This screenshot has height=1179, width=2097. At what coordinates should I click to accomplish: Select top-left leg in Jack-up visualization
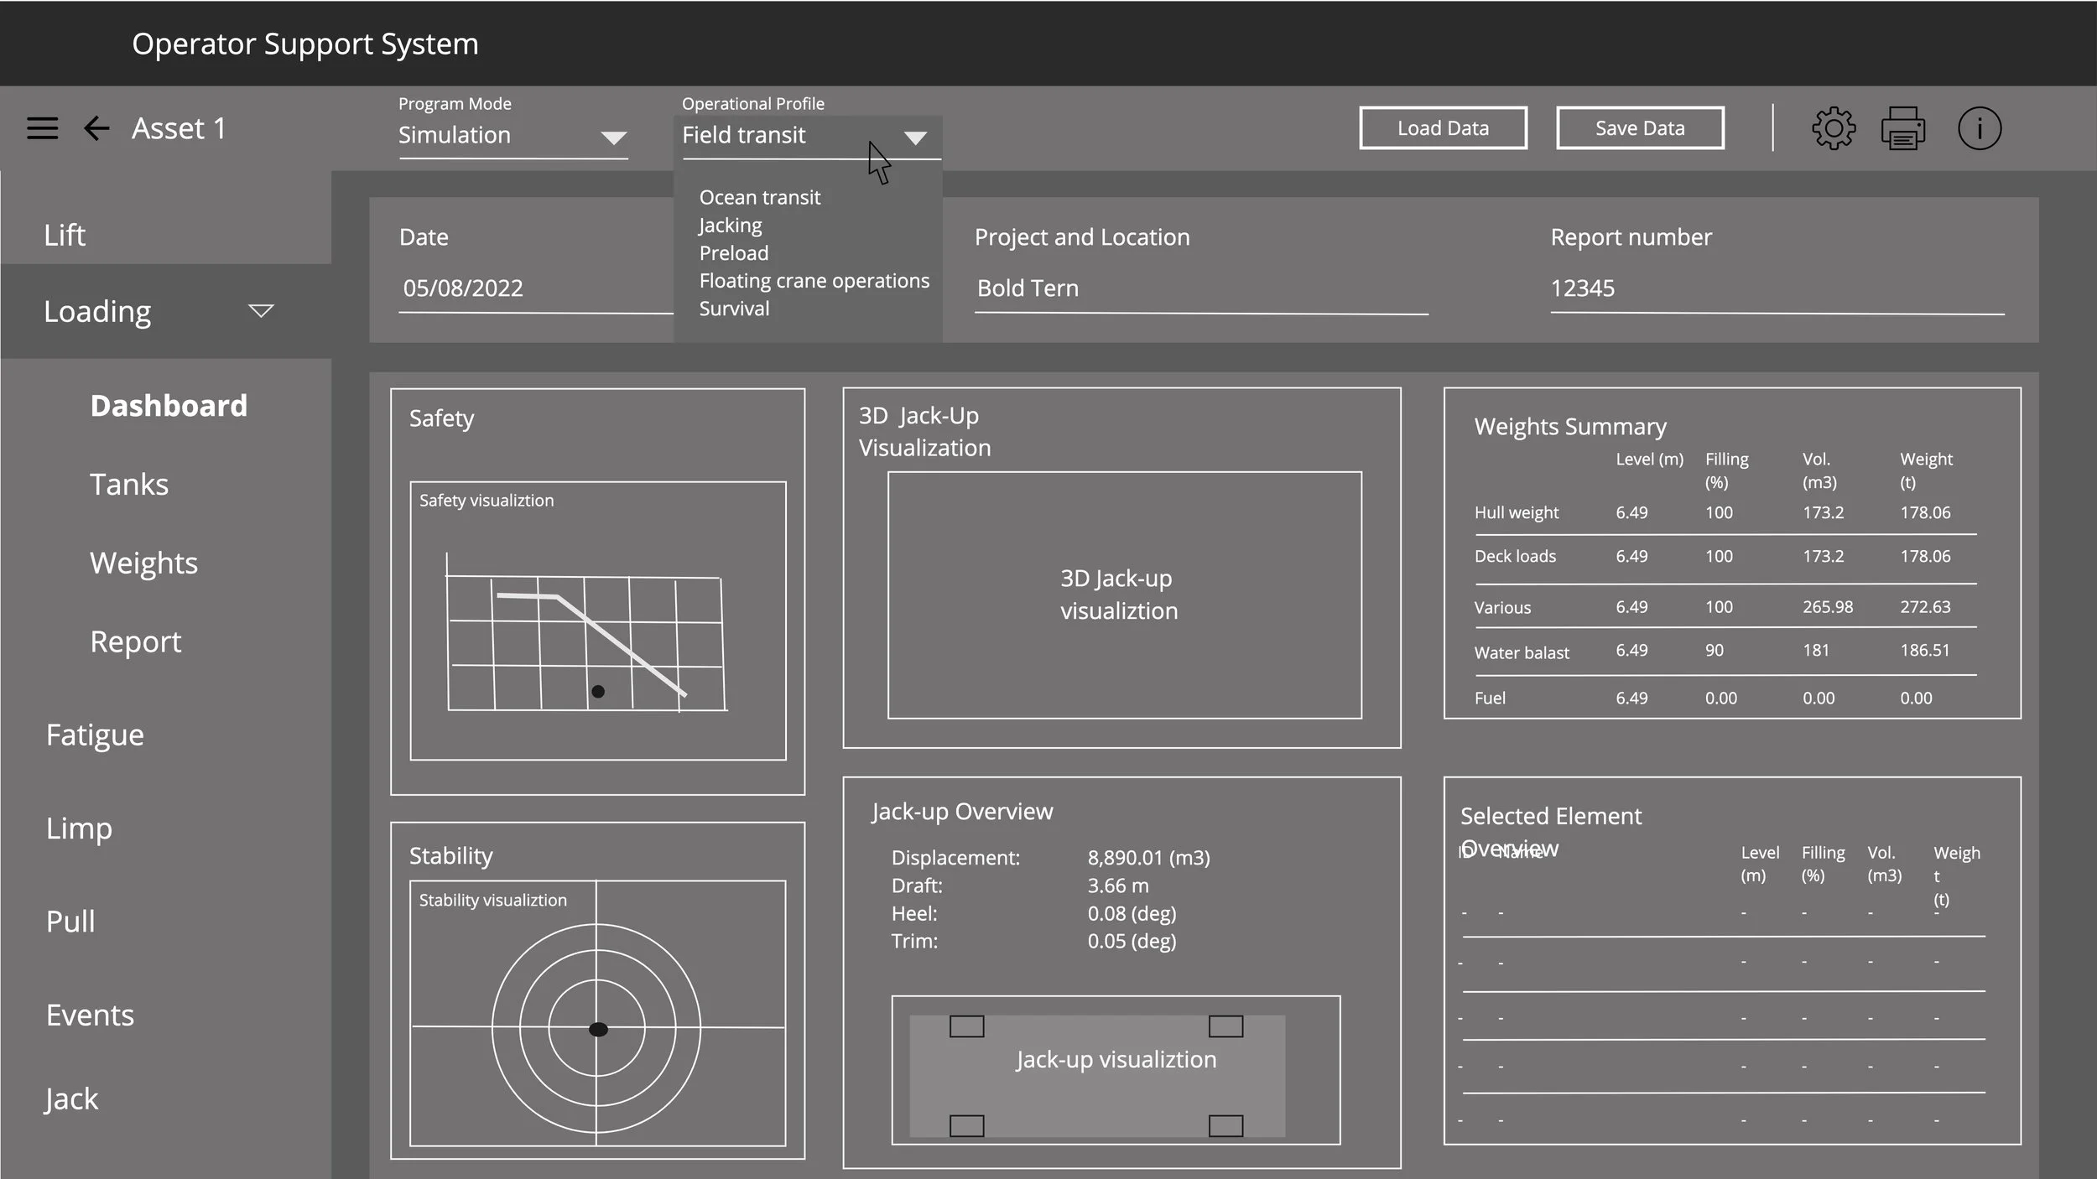(x=966, y=1026)
